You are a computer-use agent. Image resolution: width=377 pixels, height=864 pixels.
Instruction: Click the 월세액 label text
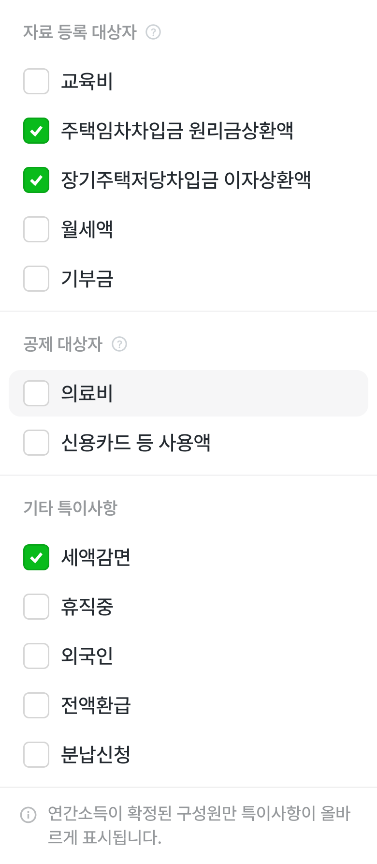(x=87, y=229)
